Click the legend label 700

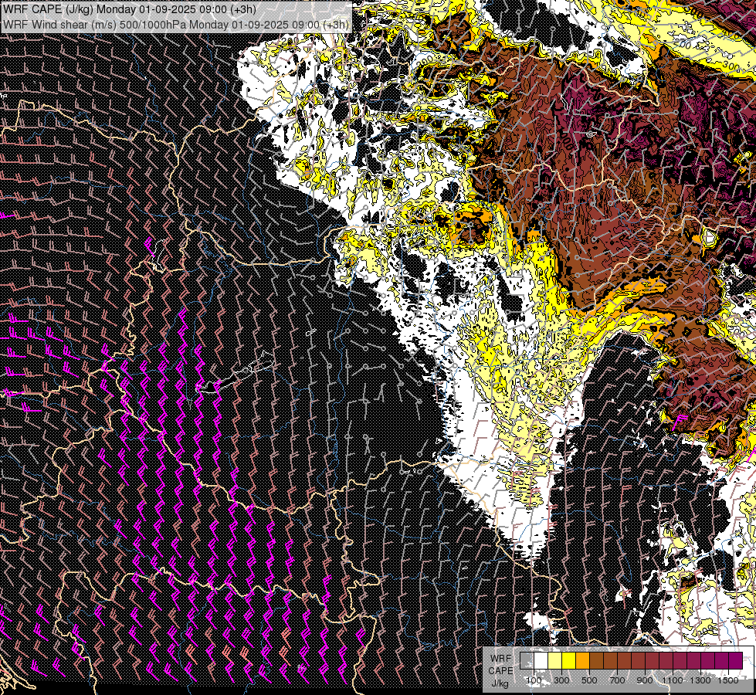(617, 680)
